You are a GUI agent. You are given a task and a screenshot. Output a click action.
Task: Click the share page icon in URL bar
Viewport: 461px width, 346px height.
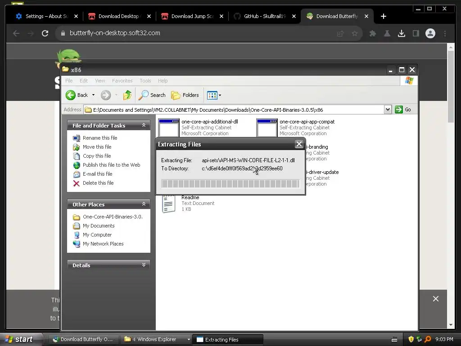coord(340,33)
